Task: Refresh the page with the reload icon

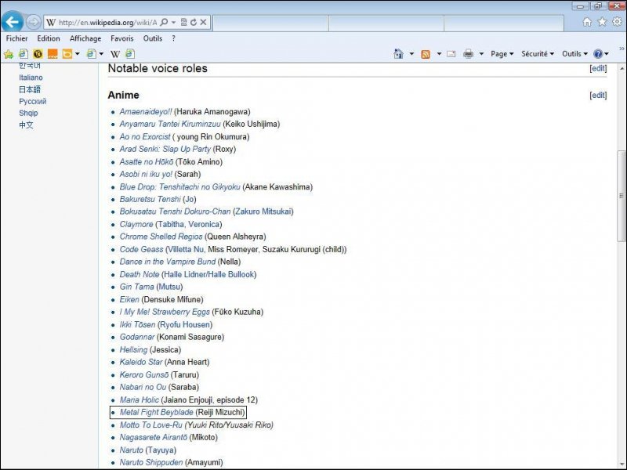Action: pyautogui.click(x=194, y=23)
